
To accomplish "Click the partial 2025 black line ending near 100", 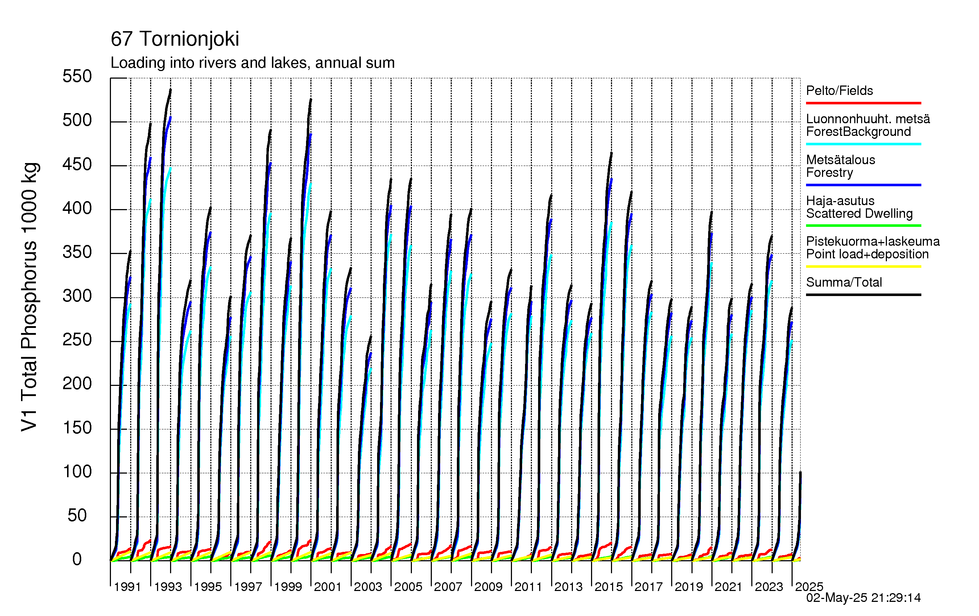I will pyautogui.click(x=800, y=473).
